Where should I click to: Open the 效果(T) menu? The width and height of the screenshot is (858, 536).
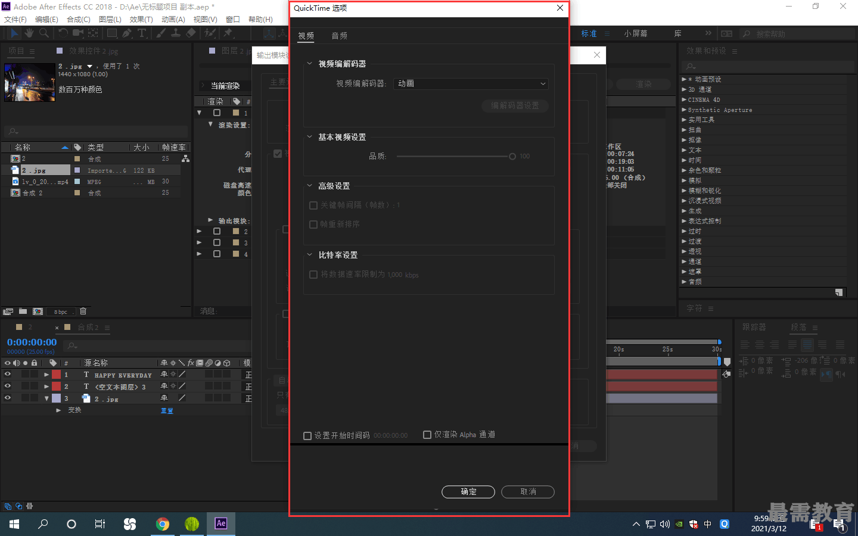pos(141,20)
